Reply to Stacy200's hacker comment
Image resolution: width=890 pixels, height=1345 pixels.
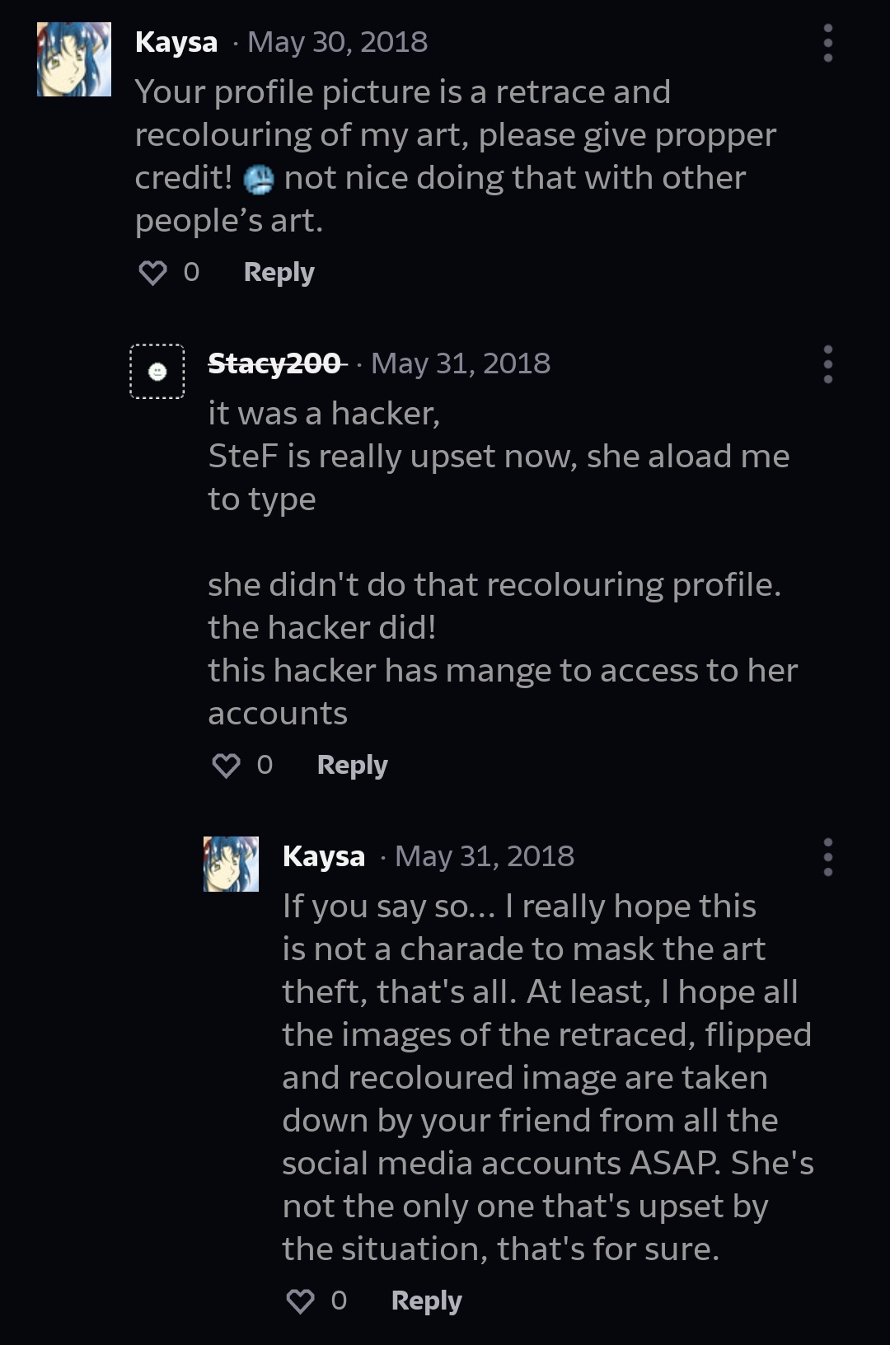coord(352,765)
